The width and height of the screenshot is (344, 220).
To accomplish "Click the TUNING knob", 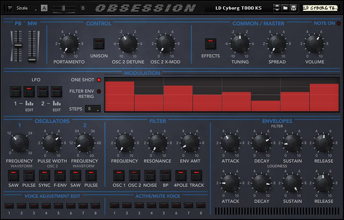I will 240,44.
